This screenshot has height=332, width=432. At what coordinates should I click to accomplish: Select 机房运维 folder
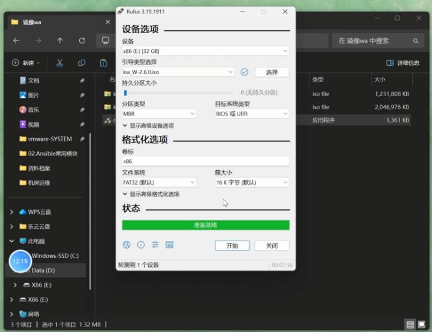coord(35,183)
